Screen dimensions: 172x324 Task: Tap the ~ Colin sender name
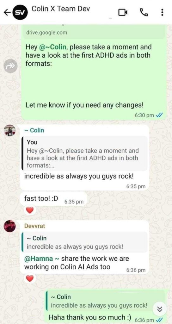(34, 130)
